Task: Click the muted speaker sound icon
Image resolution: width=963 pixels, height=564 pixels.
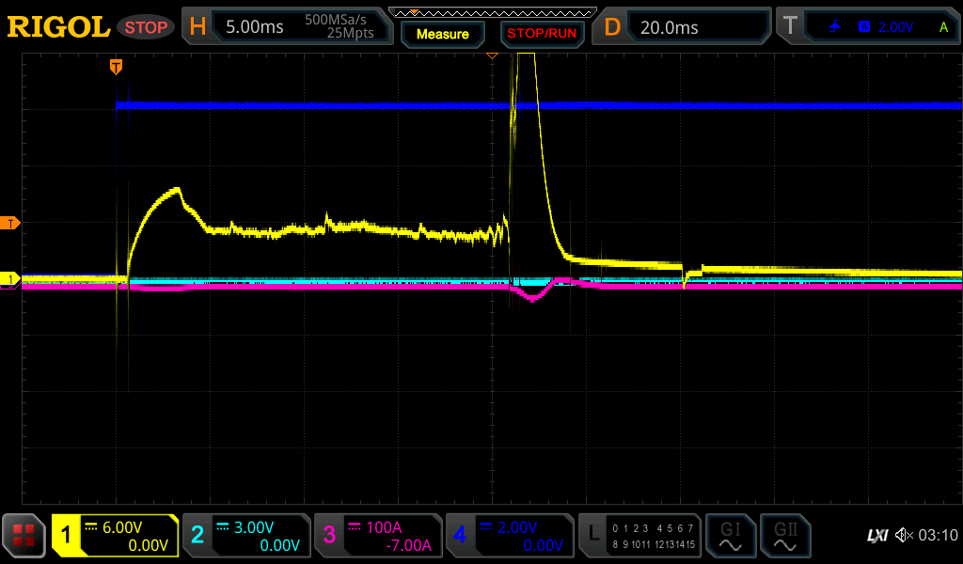Action: (x=903, y=536)
